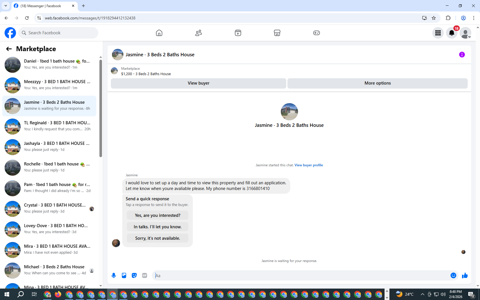Open the Friends icon in top navigation

(199, 33)
